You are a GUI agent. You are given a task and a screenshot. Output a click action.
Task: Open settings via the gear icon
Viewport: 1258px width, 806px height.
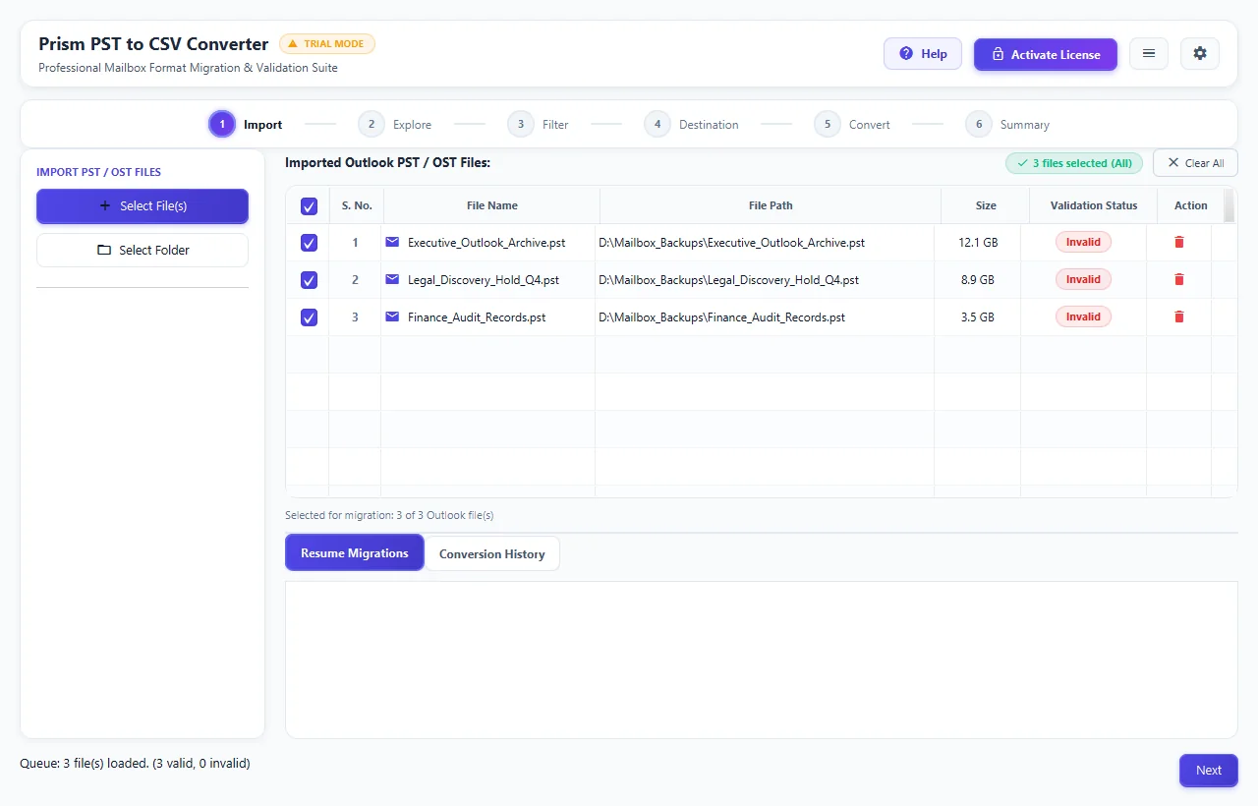[1200, 54]
